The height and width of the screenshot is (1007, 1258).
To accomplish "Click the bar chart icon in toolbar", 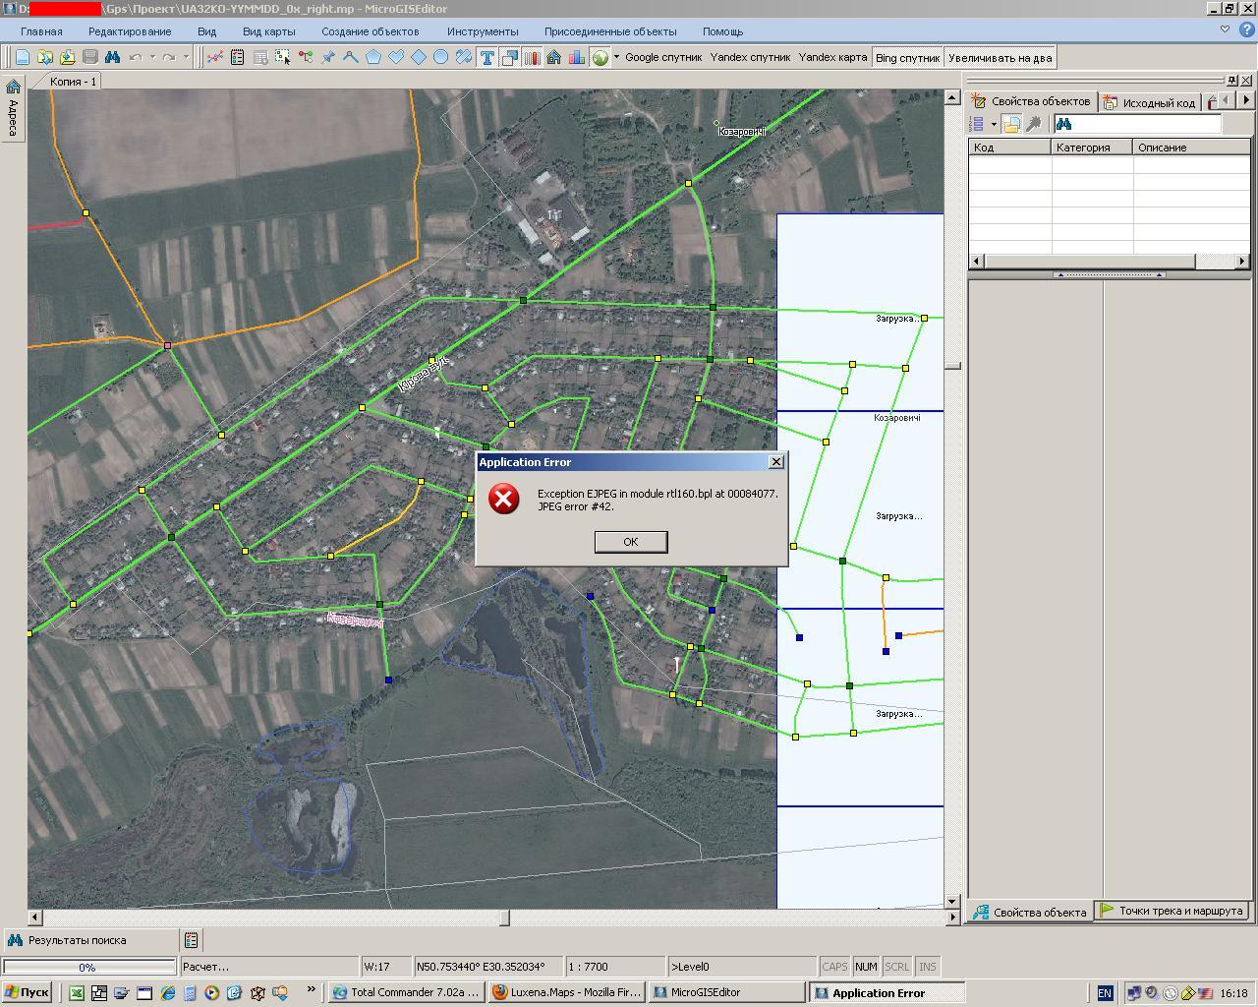I will pos(577,58).
